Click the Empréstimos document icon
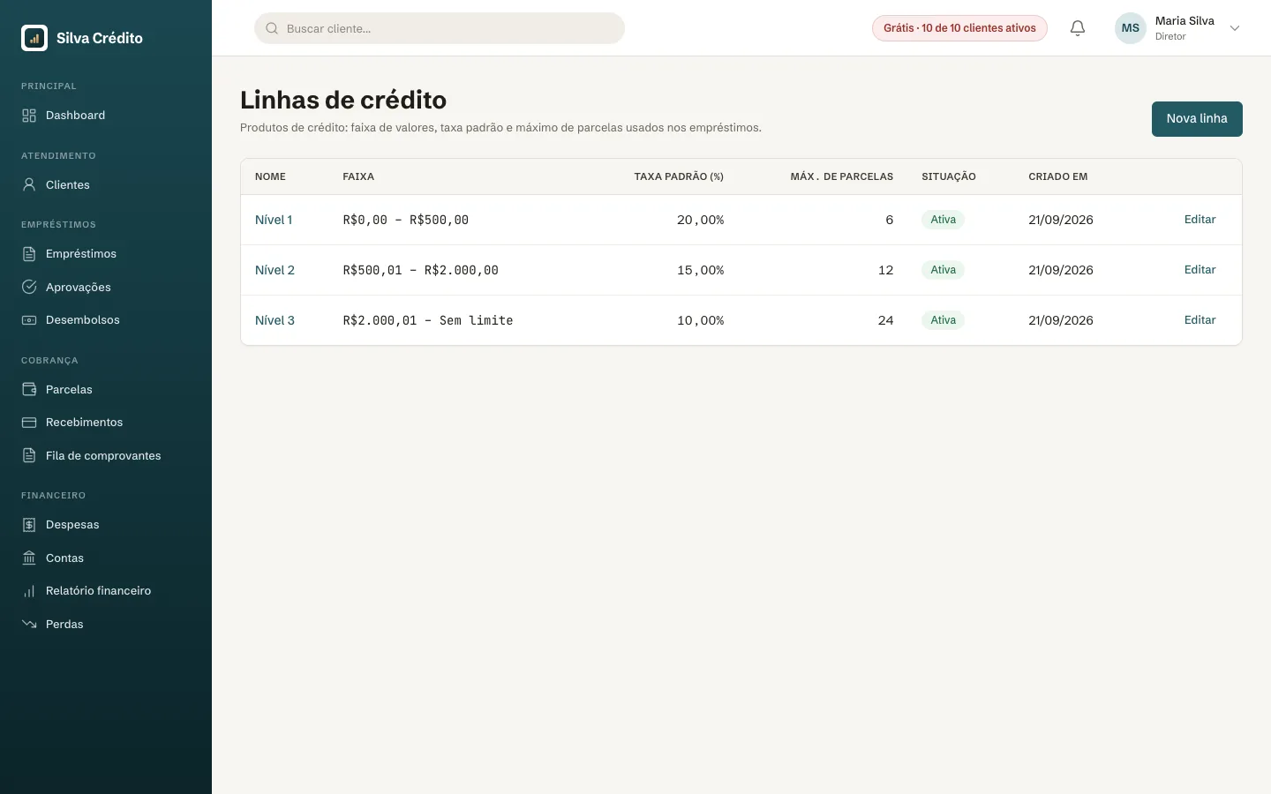The width and height of the screenshot is (1271, 794). coord(29,254)
